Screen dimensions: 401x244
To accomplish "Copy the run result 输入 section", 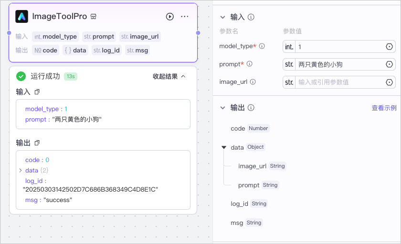I will point(37,91).
